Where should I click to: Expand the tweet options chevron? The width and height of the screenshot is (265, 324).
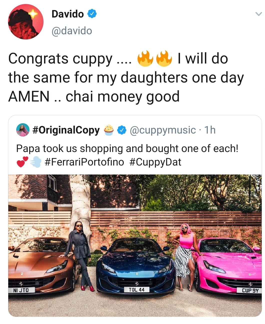258,14
